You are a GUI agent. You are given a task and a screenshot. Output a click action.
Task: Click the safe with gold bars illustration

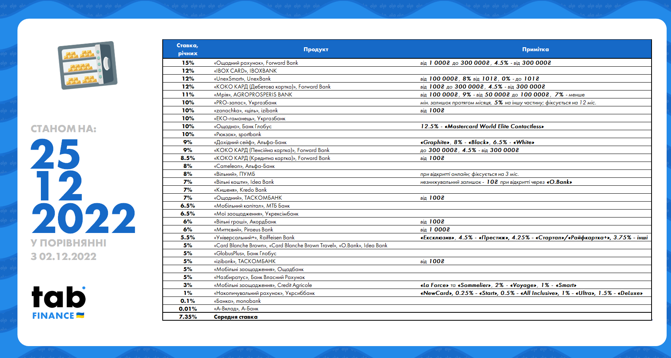(x=88, y=65)
